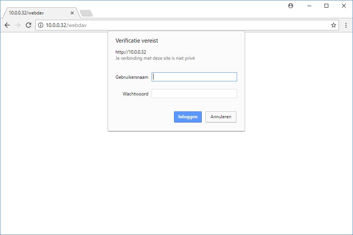Reload the page with the refresh icon
The width and height of the screenshot is (353, 235).
pyautogui.click(x=28, y=25)
